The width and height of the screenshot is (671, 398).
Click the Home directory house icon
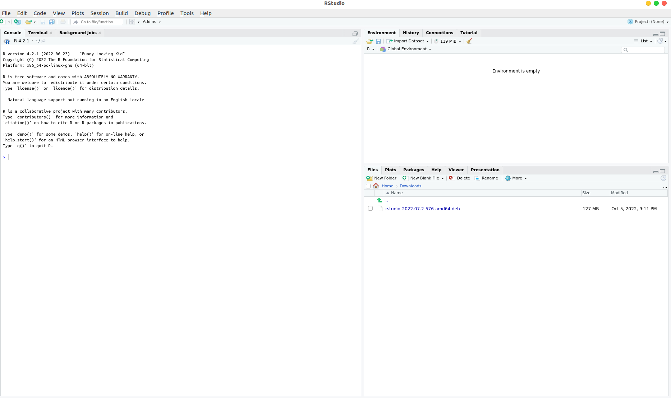[x=376, y=186]
